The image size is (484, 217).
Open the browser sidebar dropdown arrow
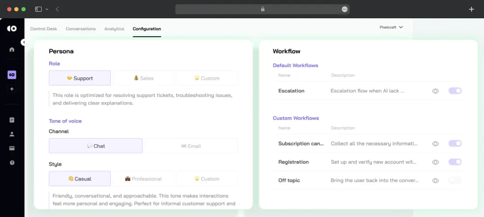(47, 9)
